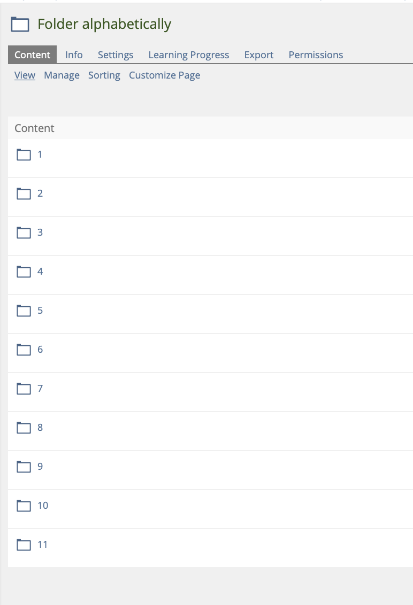The image size is (413, 605).
Task: Open the folder titled 8
Action: point(40,428)
